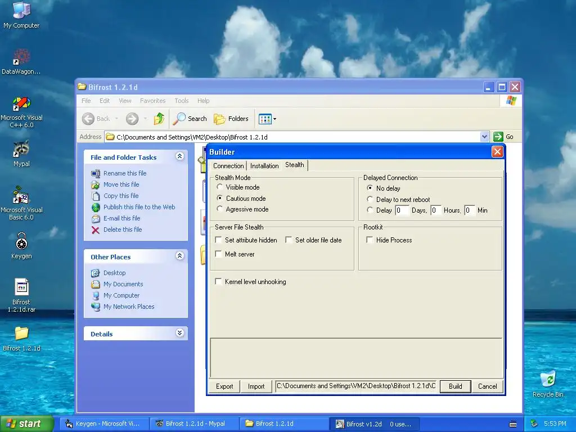Select the Keygen desktop icon
Viewport: 576px width, 432px height.
pyautogui.click(x=21, y=245)
